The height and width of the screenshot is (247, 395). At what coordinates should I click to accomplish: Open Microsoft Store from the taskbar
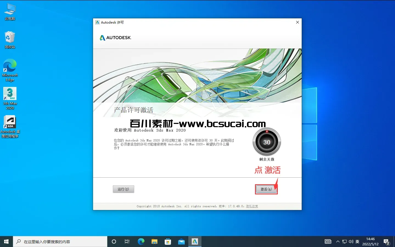[168, 242]
